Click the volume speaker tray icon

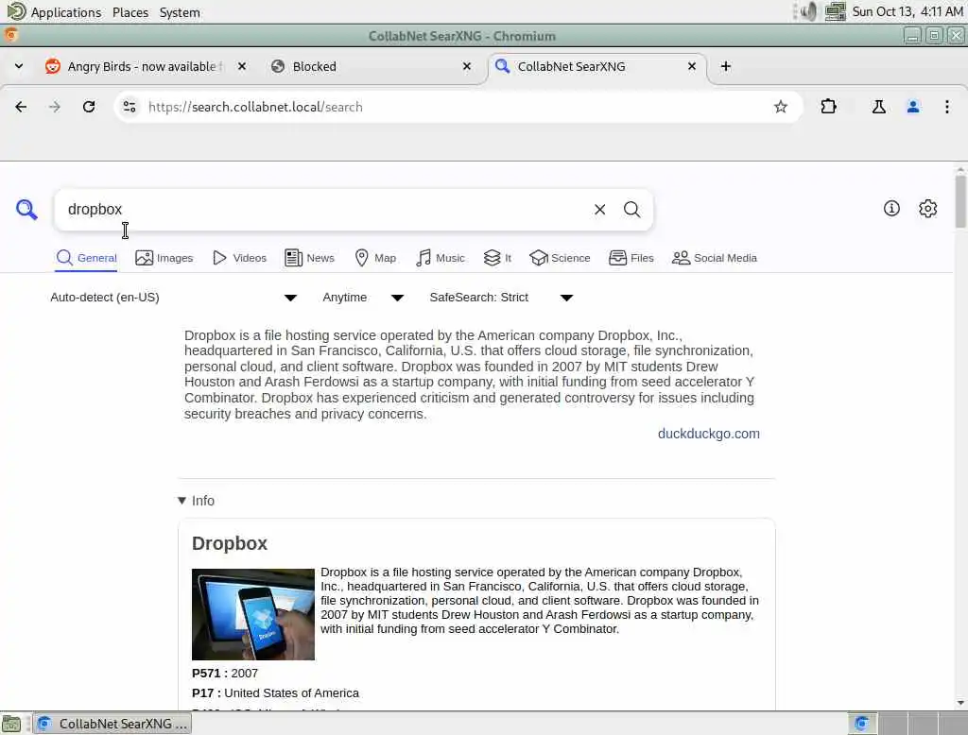coord(807,11)
